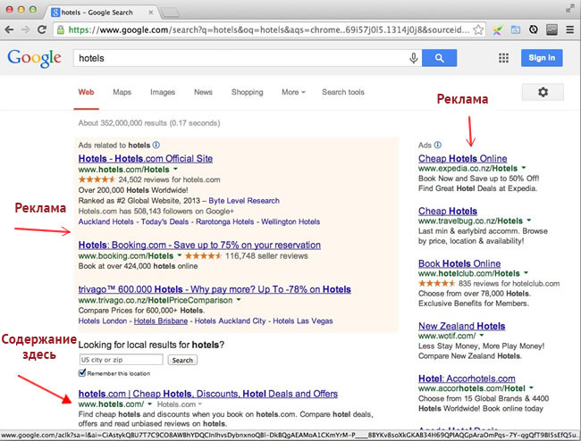Click the blue Sign in button
Image resolution: width=581 pixels, height=441 pixels.
point(542,58)
